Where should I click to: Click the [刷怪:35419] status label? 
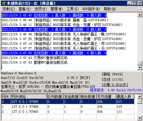coord(112,74)
